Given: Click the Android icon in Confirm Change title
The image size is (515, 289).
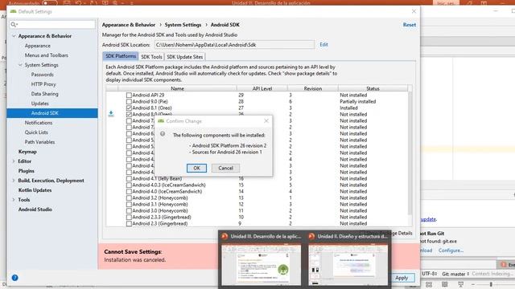Looking at the screenshot, I should click(x=161, y=121).
